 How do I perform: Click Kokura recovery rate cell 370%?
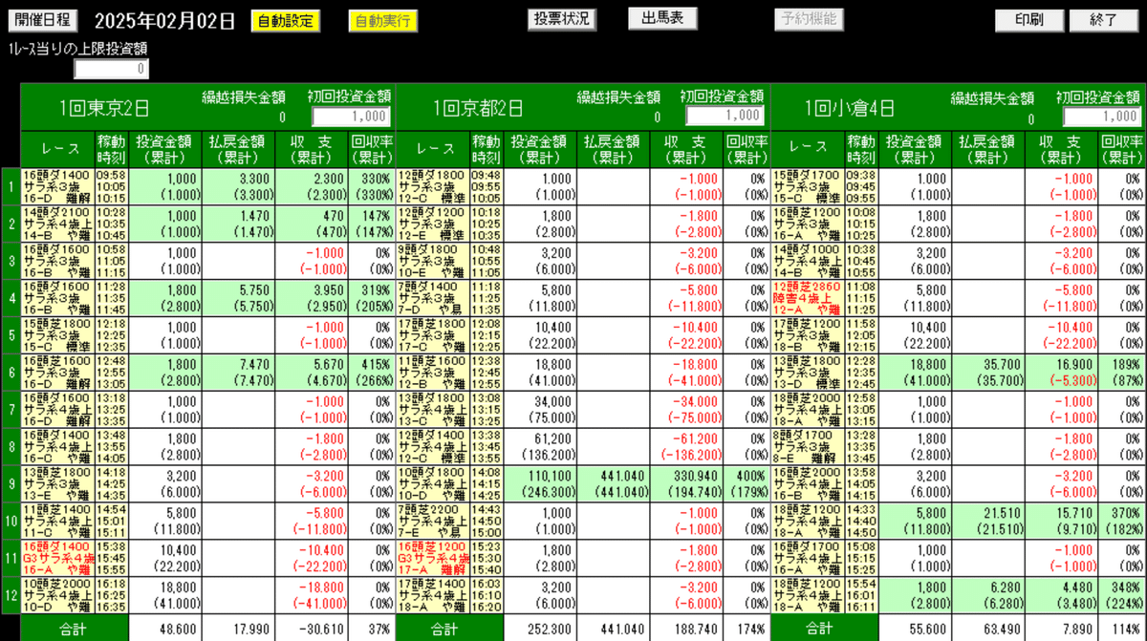(1122, 521)
